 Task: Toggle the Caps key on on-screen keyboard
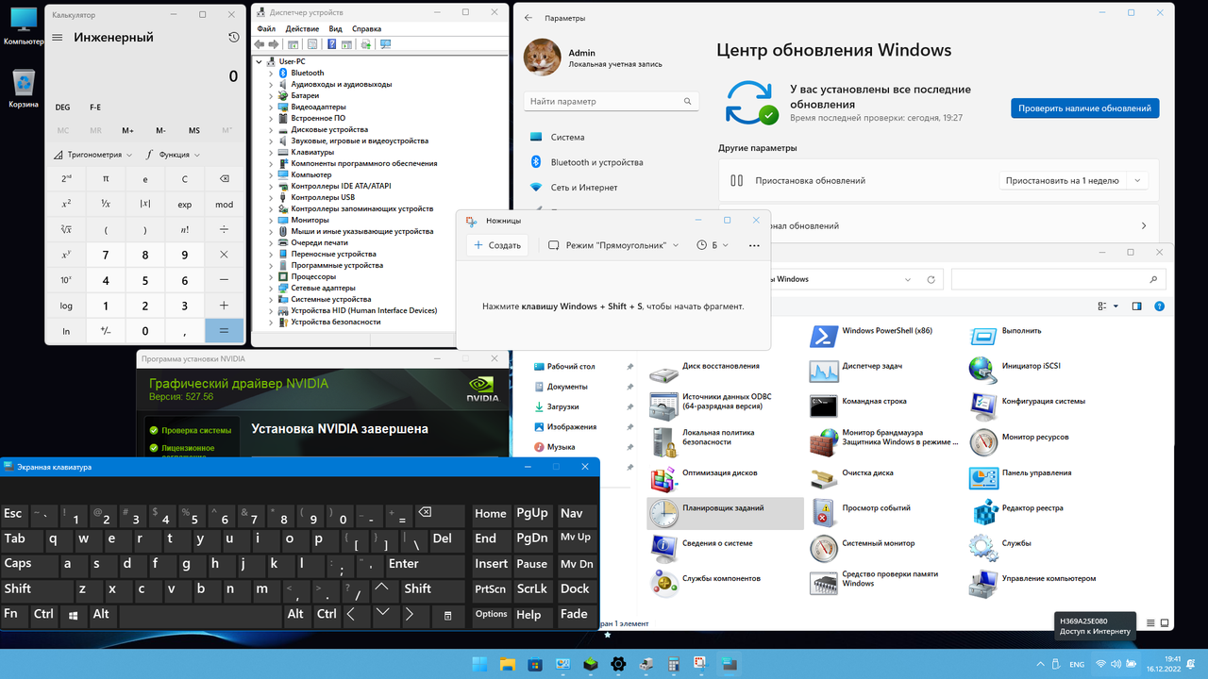pos(28,565)
